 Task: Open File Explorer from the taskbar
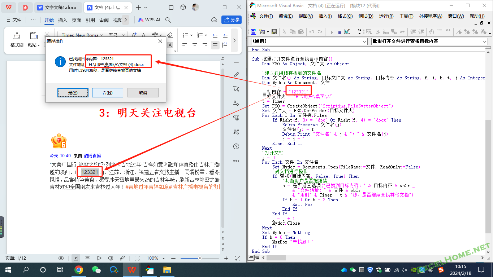click(x=167, y=269)
